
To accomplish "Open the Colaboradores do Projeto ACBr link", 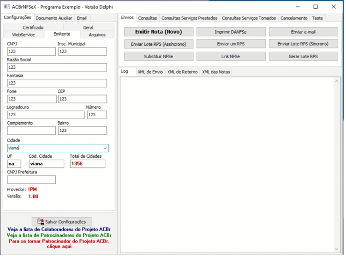I will tap(59, 229).
